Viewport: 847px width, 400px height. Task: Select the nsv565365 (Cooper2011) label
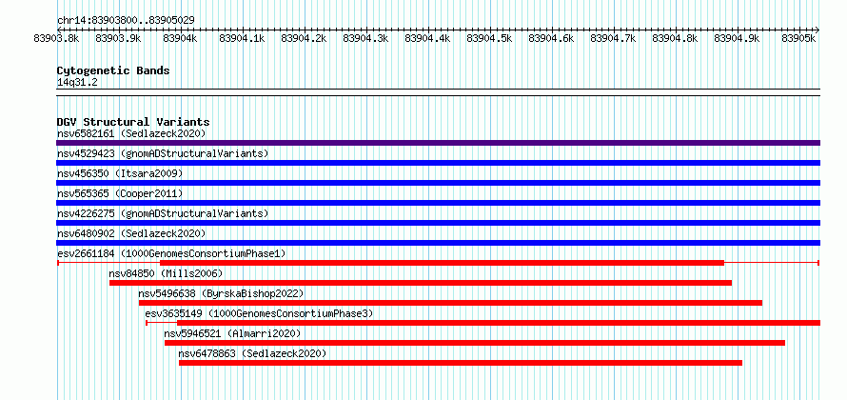(120, 193)
